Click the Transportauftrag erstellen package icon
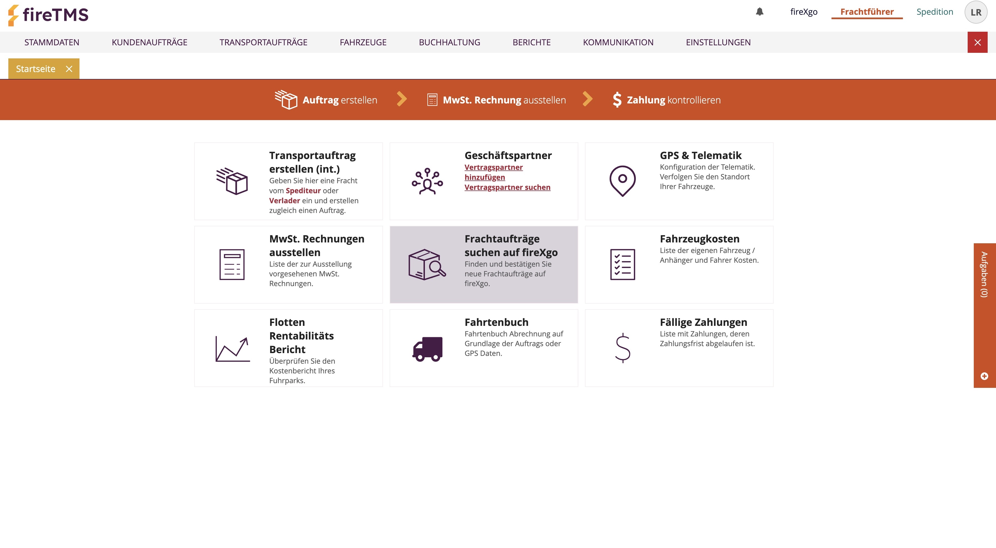Viewport: 996px width, 548px height. click(x=232, y=181)
